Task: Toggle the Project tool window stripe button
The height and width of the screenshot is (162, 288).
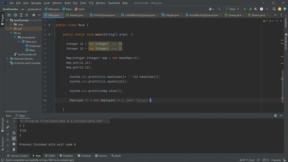Action: coord(2,20)
